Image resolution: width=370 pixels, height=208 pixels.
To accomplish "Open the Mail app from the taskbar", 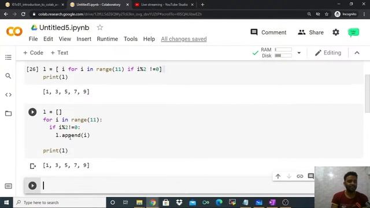I will coord(193,203).
